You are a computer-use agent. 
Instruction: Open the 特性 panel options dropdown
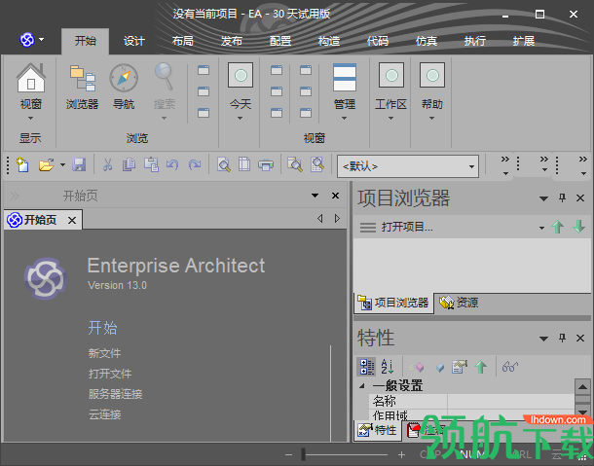click(x=543, y=338)
